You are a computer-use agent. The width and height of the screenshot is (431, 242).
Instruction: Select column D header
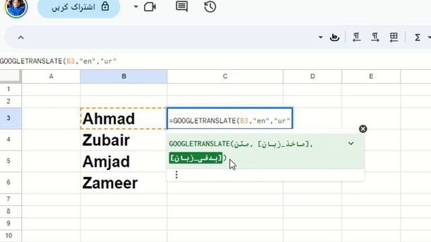click(x=312, y=76)
